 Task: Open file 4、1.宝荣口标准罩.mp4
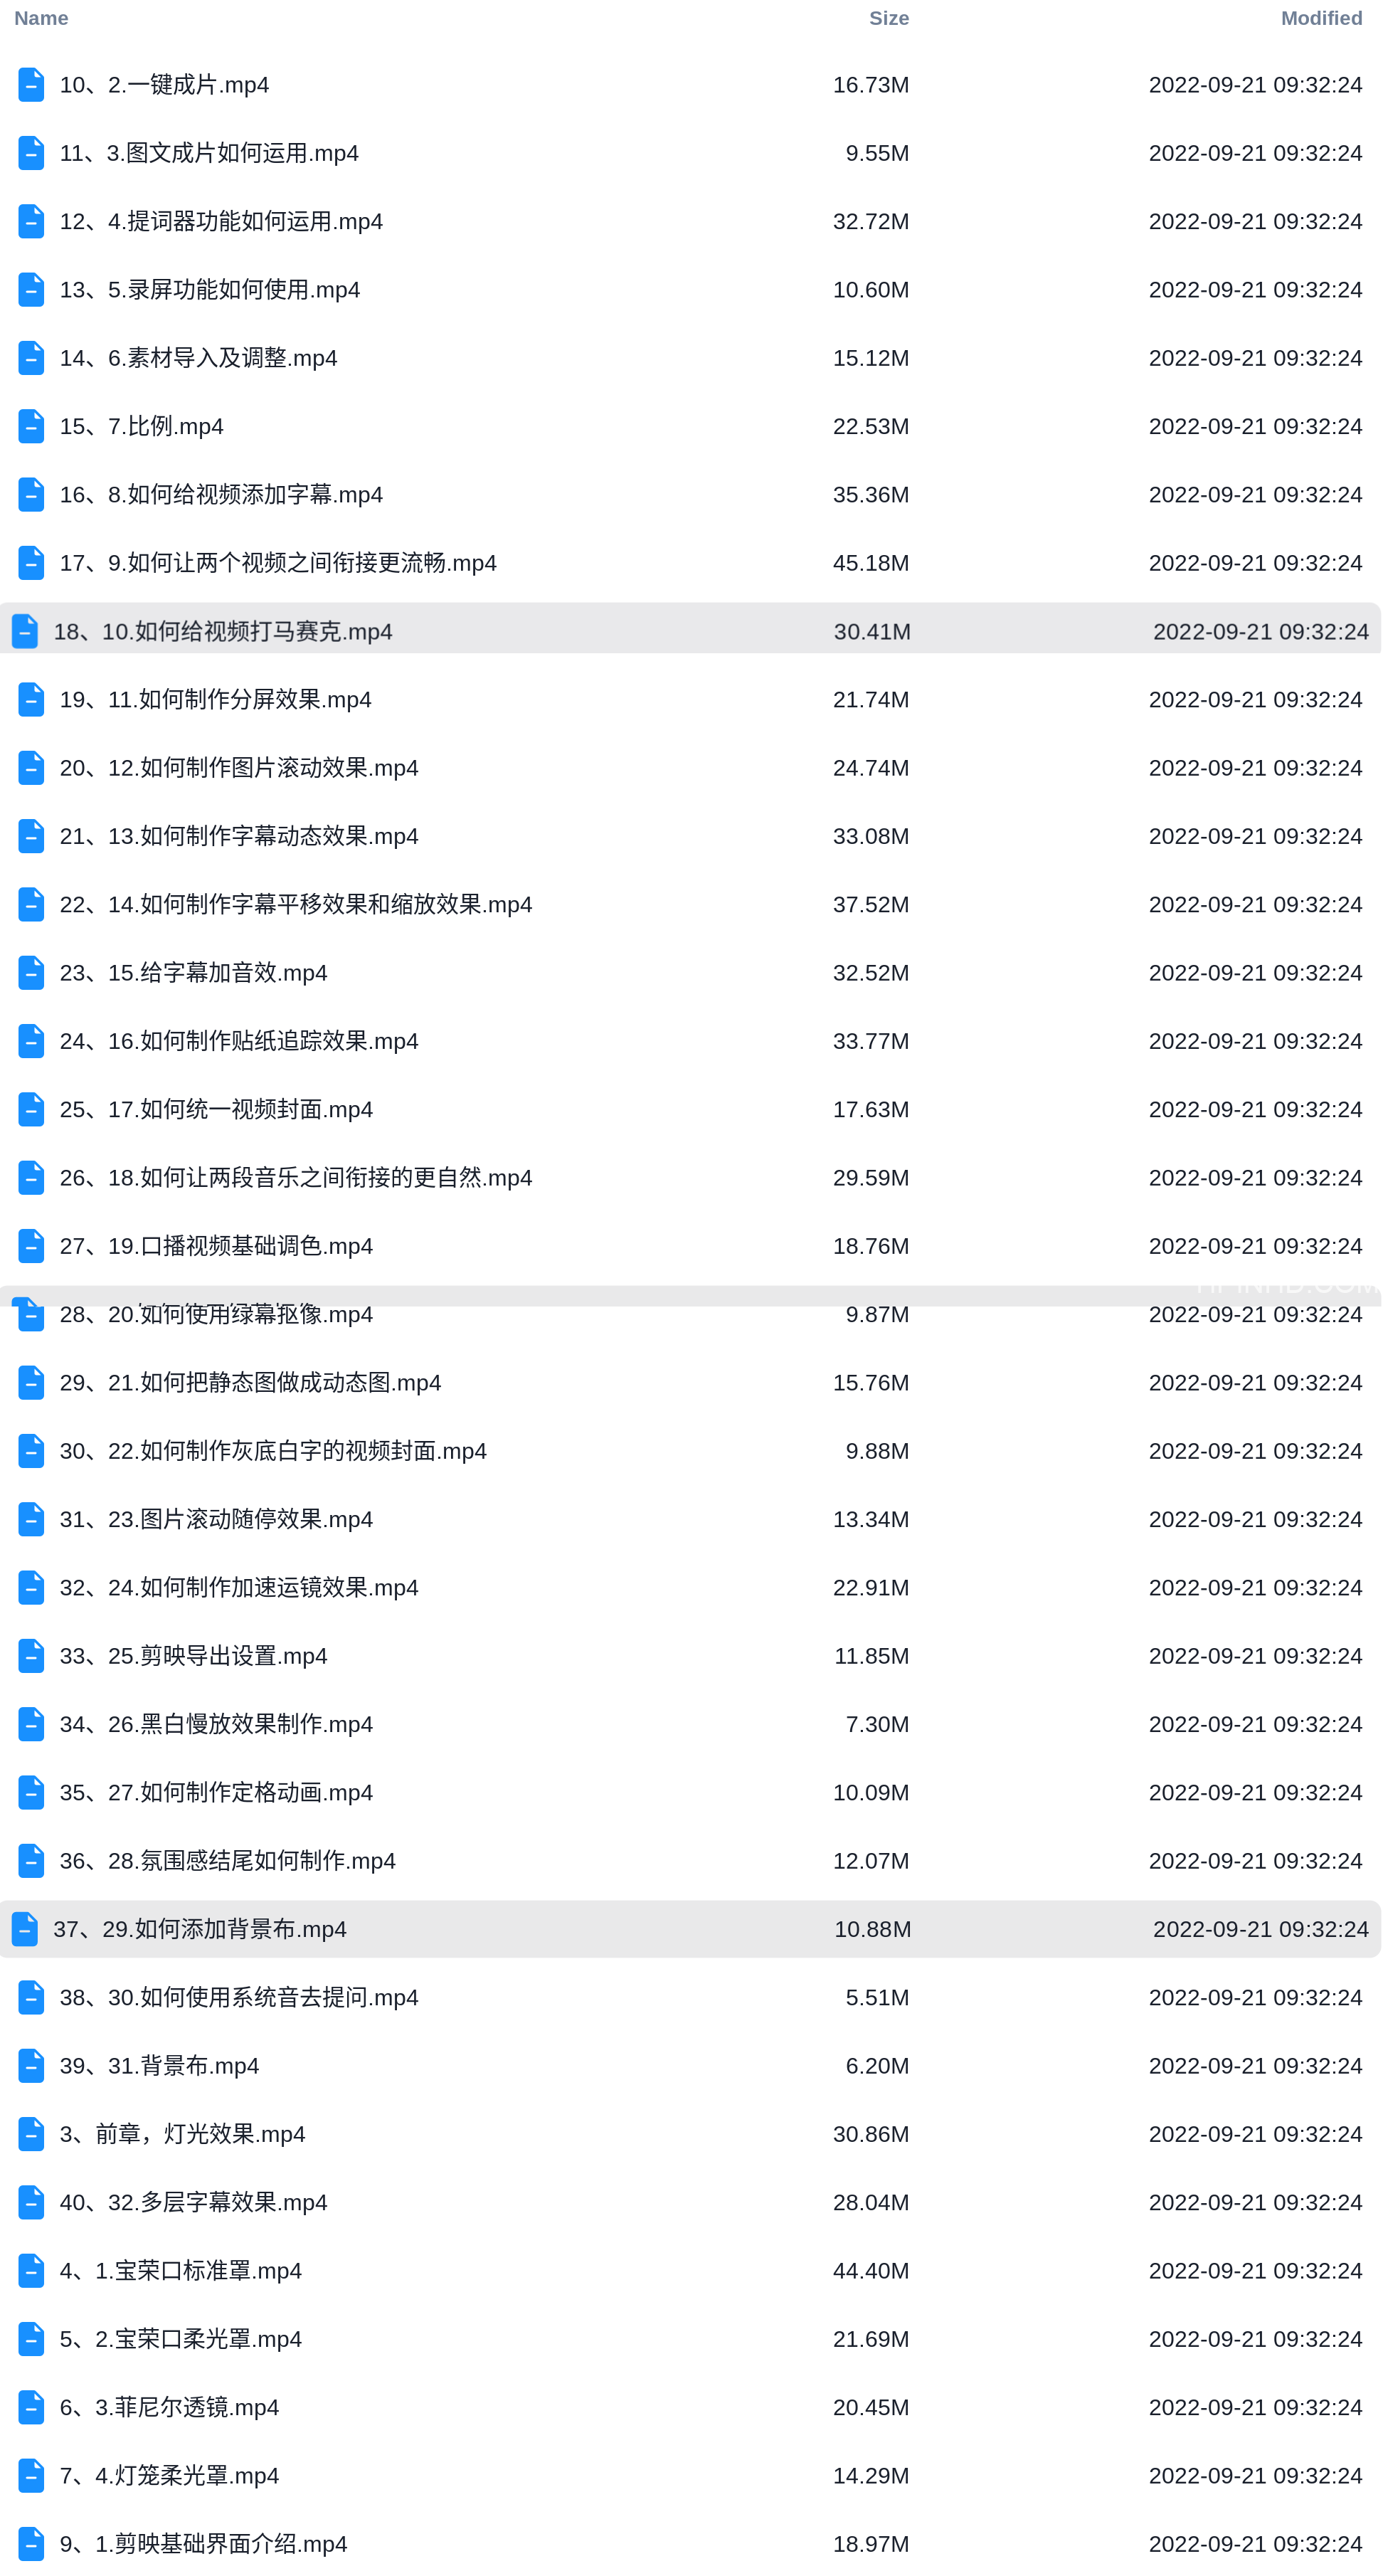(180, 2271)
